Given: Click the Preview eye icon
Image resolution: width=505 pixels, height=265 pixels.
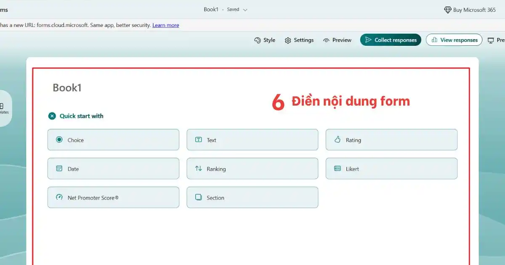Looking at the screenshot, I should [326, 40].
